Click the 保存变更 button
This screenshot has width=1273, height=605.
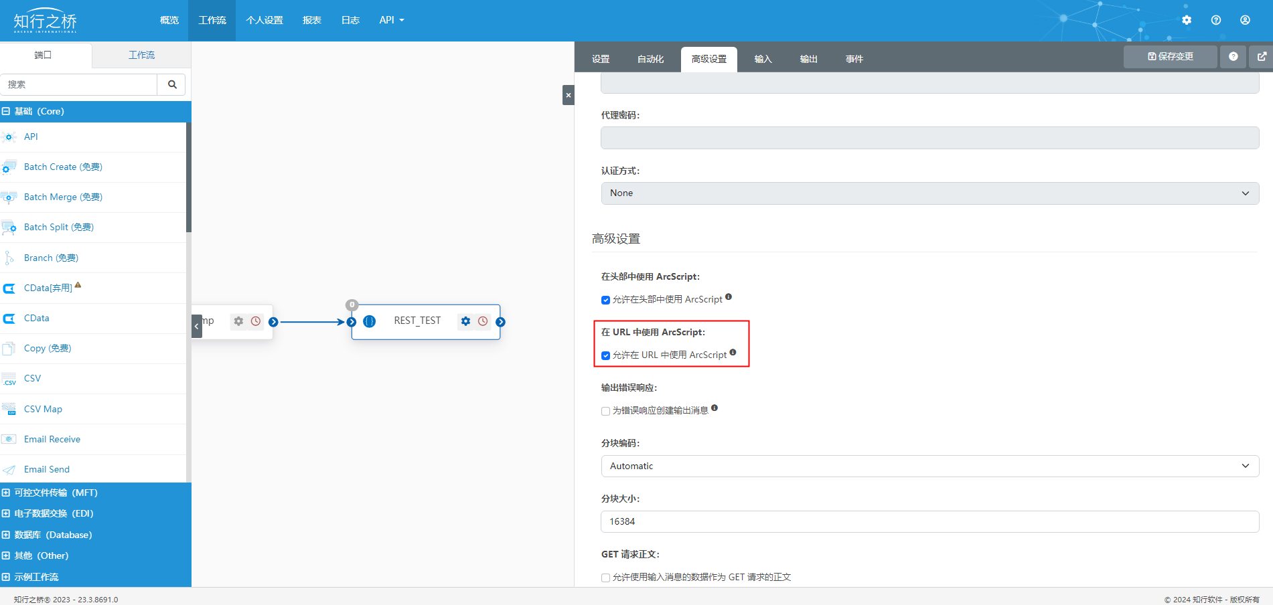pyautogui.click(x=1170, y=57)
